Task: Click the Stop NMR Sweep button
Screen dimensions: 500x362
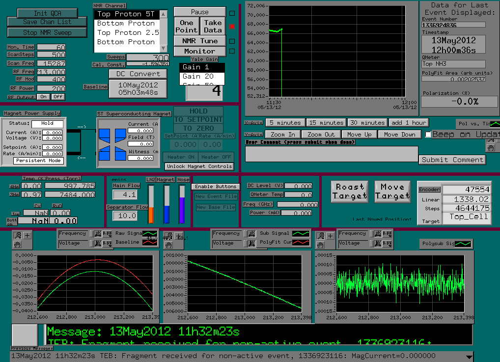Action: tap(47, 32)
